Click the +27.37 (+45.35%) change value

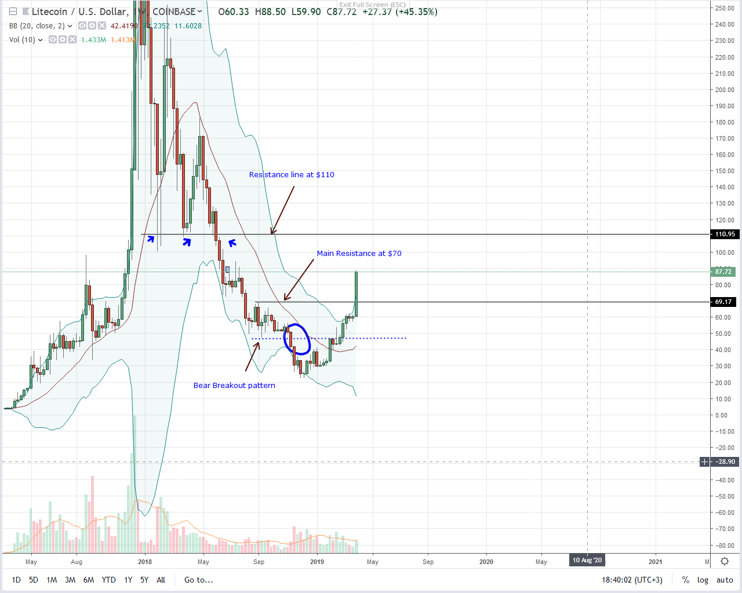pos(400,12)
